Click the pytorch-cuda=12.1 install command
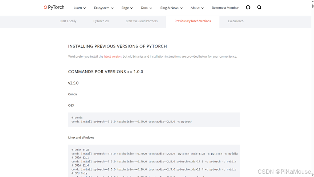This screenshot has width=314, height=177. click(x=154, y=162)
